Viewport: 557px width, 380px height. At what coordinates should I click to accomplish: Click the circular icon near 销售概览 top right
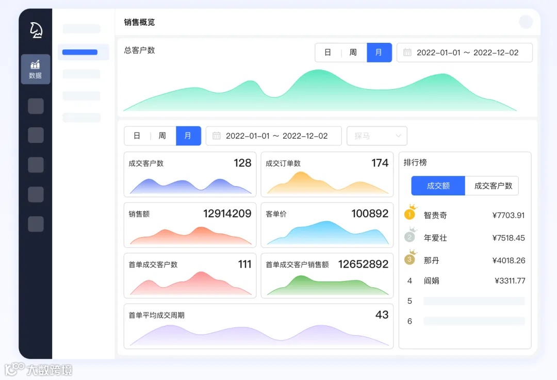pos(526,22)
